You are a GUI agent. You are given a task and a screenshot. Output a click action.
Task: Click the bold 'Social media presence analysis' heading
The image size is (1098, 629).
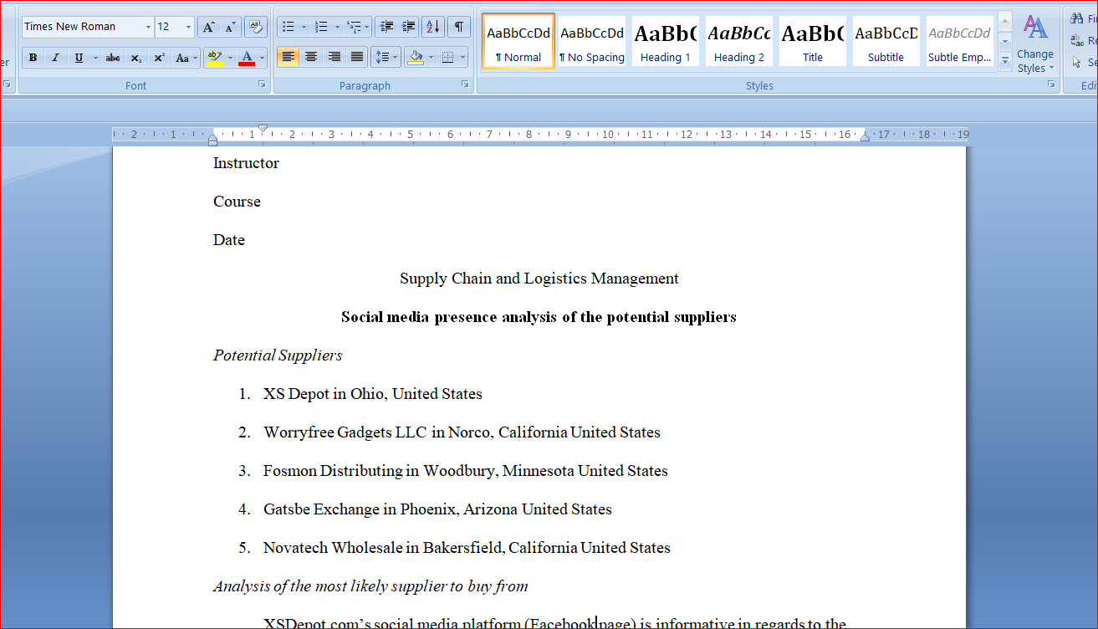[539, 317]
